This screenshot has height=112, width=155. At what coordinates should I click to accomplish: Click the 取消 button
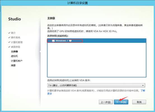click(139, 102)
